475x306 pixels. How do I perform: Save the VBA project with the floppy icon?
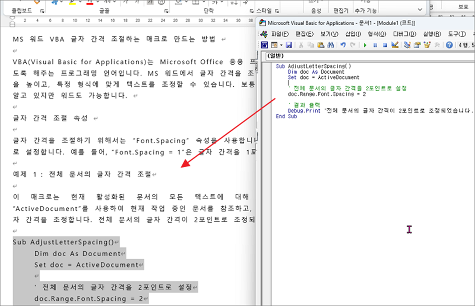pos(288,45)
